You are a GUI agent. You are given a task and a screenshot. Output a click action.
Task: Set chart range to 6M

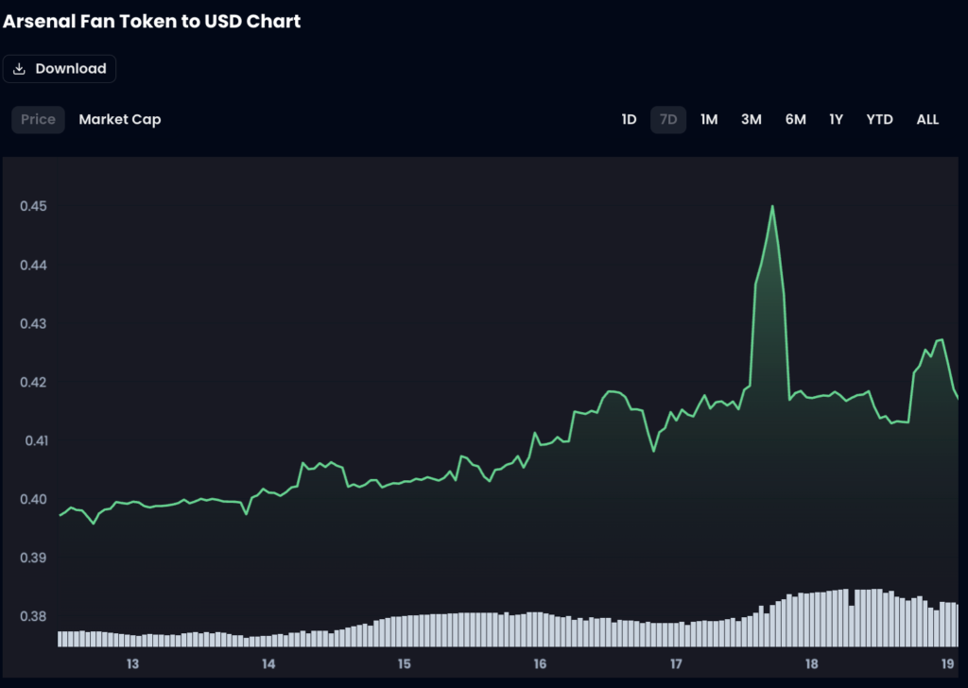point(795,120)
